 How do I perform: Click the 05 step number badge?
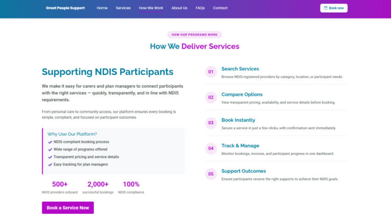click(x=211, y=174)
